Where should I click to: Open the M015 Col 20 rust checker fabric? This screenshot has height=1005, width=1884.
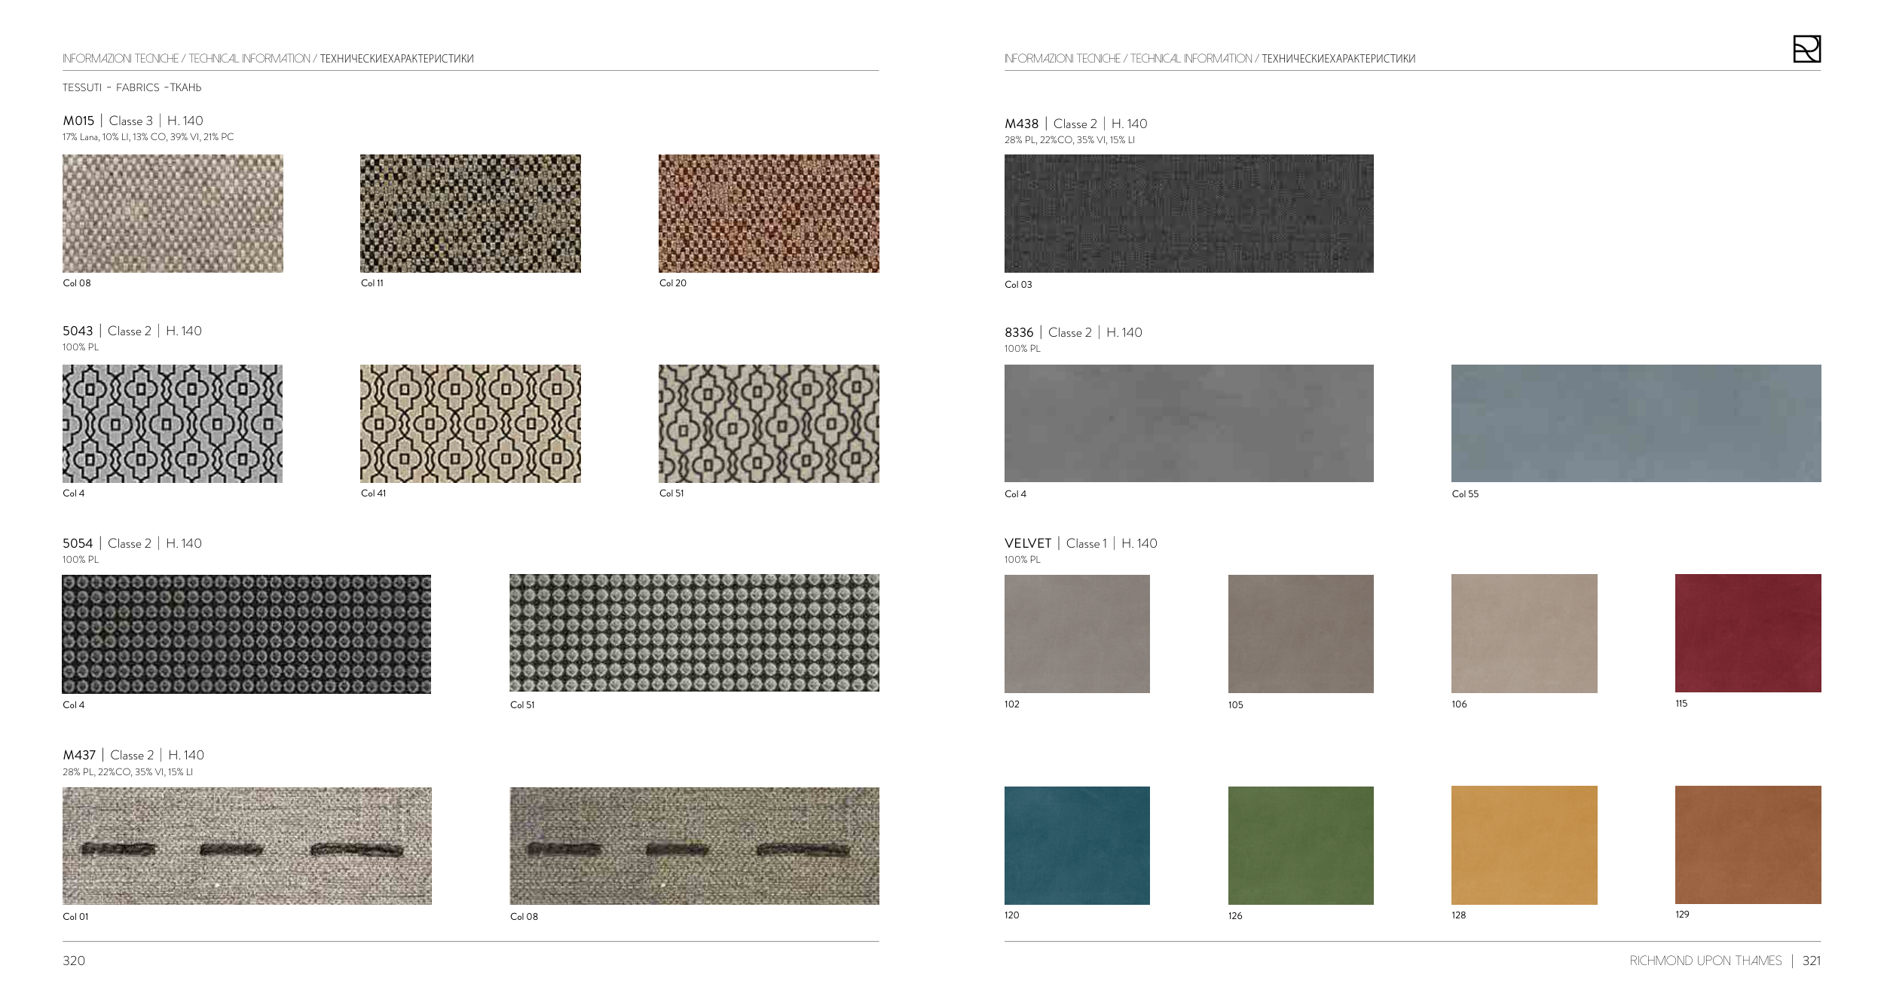[x=769, y=213]
